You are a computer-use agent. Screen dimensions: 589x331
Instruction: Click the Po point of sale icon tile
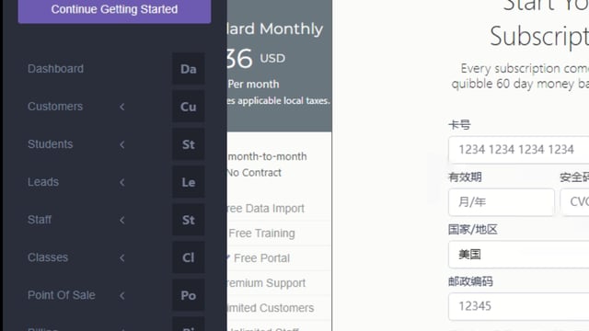[189, 295]
